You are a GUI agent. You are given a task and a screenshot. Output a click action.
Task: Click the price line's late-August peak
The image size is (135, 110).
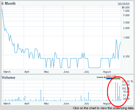click(x=116, y=40)
